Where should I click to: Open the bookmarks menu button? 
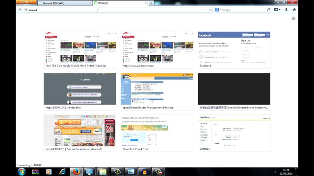click(x=277, y=10)
